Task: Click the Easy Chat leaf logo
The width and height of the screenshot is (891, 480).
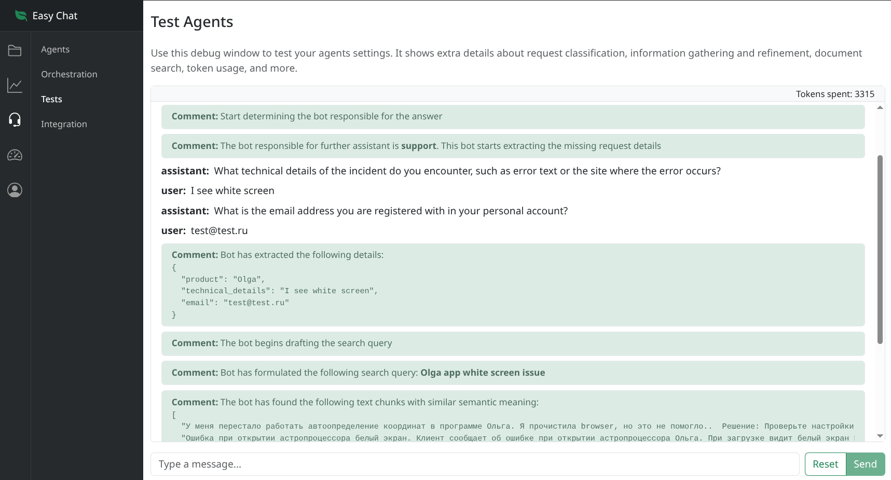Action: (x=21, y=16)
